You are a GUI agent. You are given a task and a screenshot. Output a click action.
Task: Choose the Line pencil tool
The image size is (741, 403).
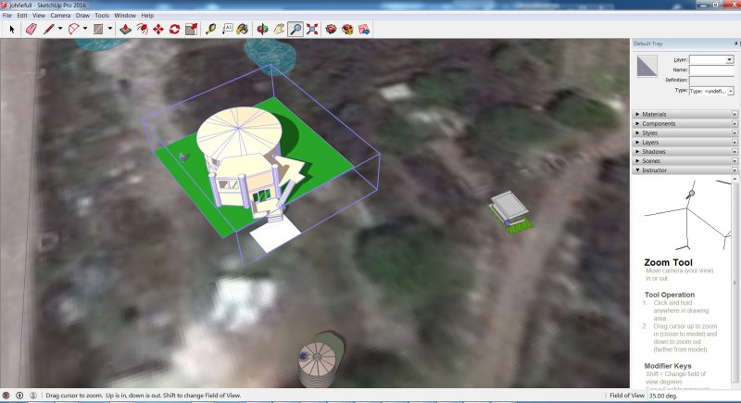click(49, 30)
